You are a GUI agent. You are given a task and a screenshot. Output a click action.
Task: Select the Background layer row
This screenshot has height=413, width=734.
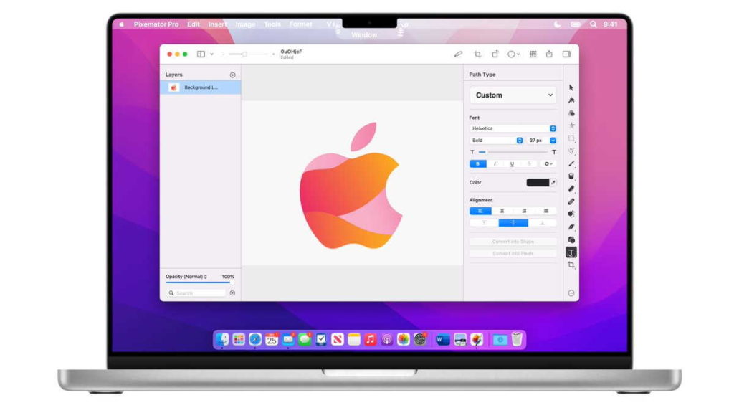201,87
